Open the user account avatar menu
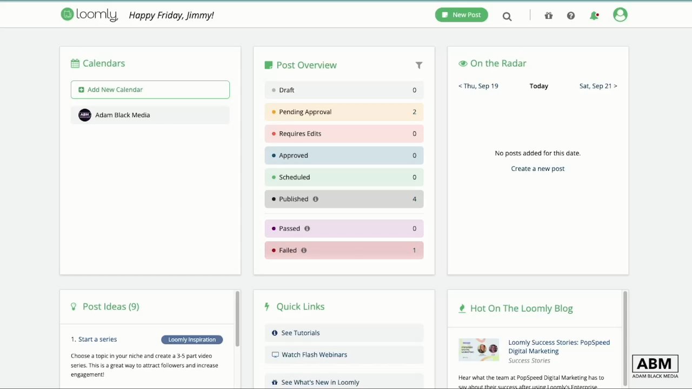692x389 pixels. (620, 15)
